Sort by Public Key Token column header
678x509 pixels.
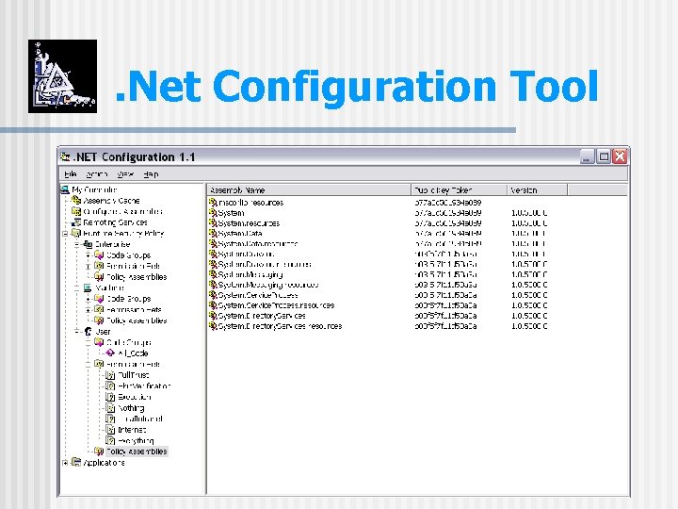(x=459, y=190)
